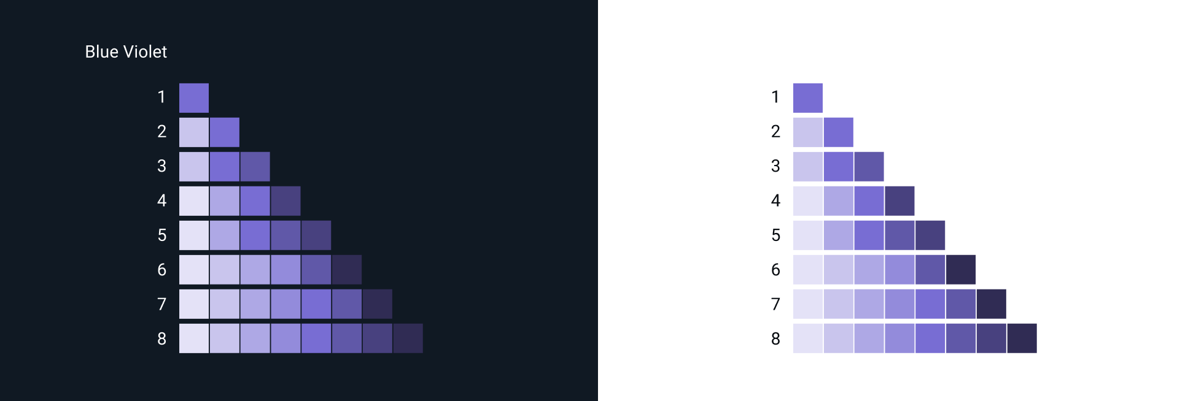
Task: Select the darkest swatch in light row 8
Action: 1022,338
